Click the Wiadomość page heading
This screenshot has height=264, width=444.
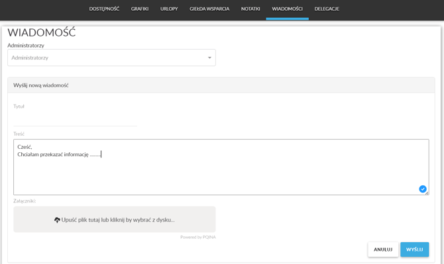coord(41,32)
